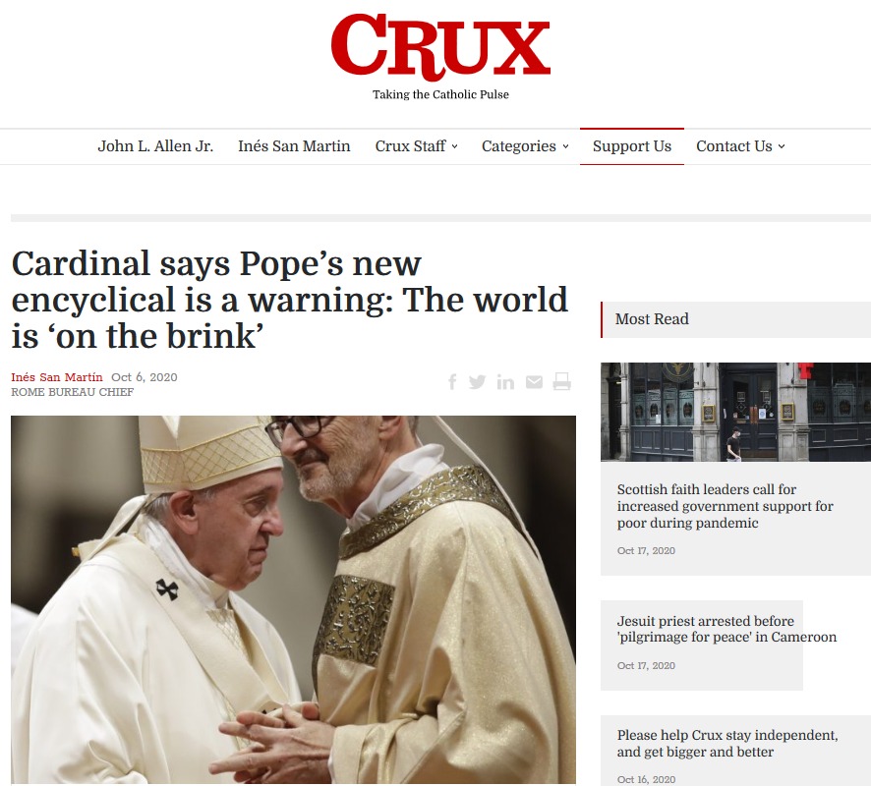This screenshot has height=786, width=871.
Task: Expand the Contact Us dropdown
Action: (x=740, y=146)
